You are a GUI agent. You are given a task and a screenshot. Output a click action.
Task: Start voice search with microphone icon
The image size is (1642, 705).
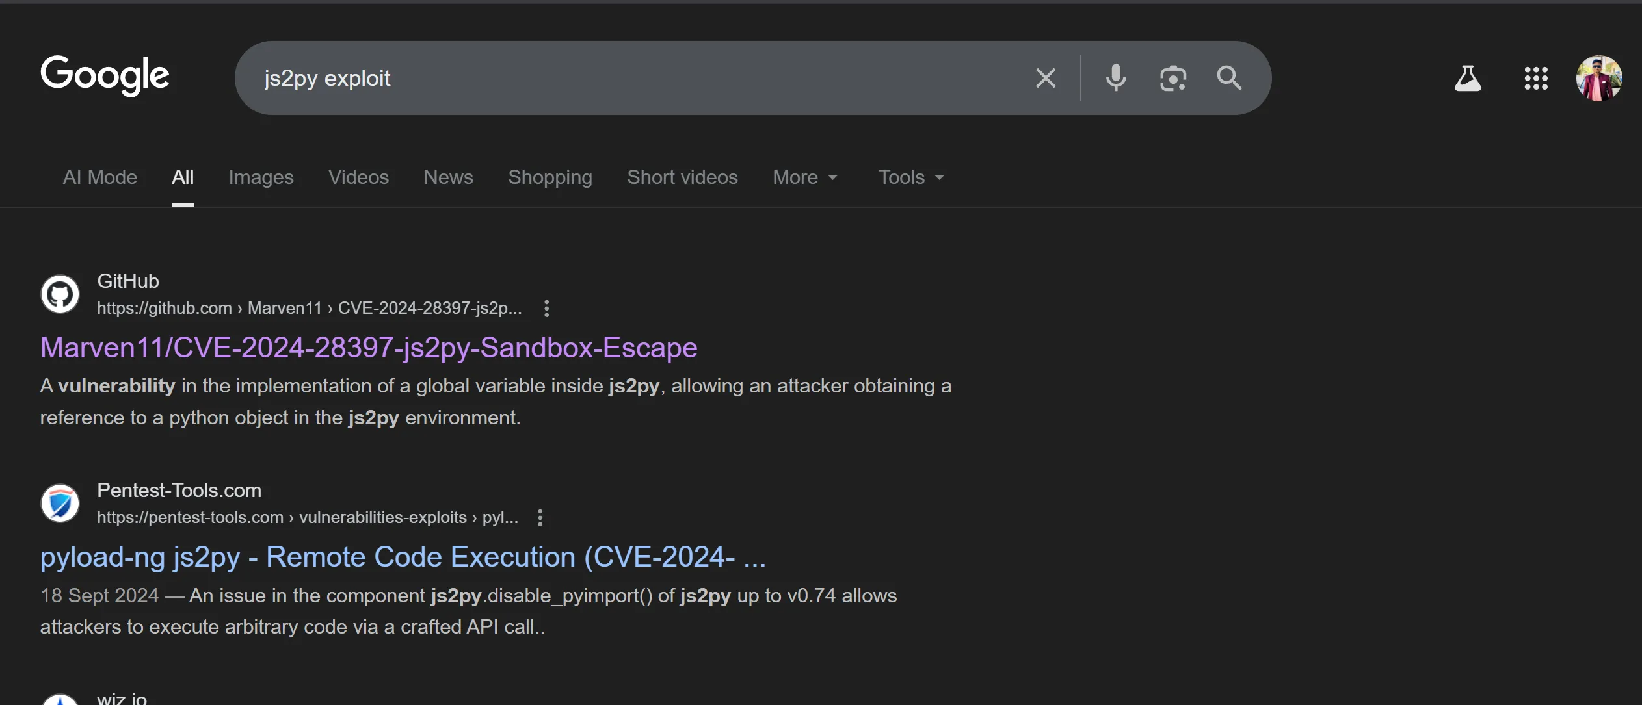point(1116,78)
